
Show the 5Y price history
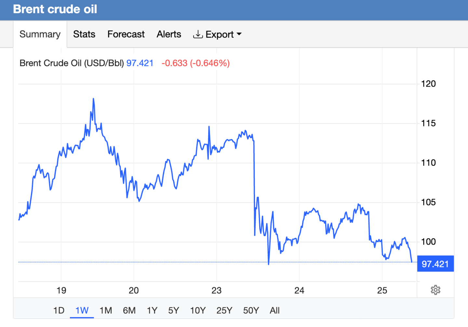[x=174, y=310]
